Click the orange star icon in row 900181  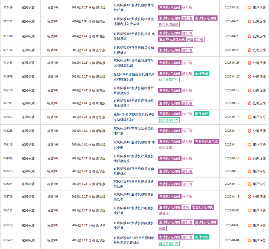point(249,211)
